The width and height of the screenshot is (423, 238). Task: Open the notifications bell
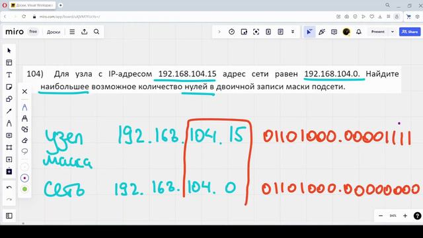[358, 32]
